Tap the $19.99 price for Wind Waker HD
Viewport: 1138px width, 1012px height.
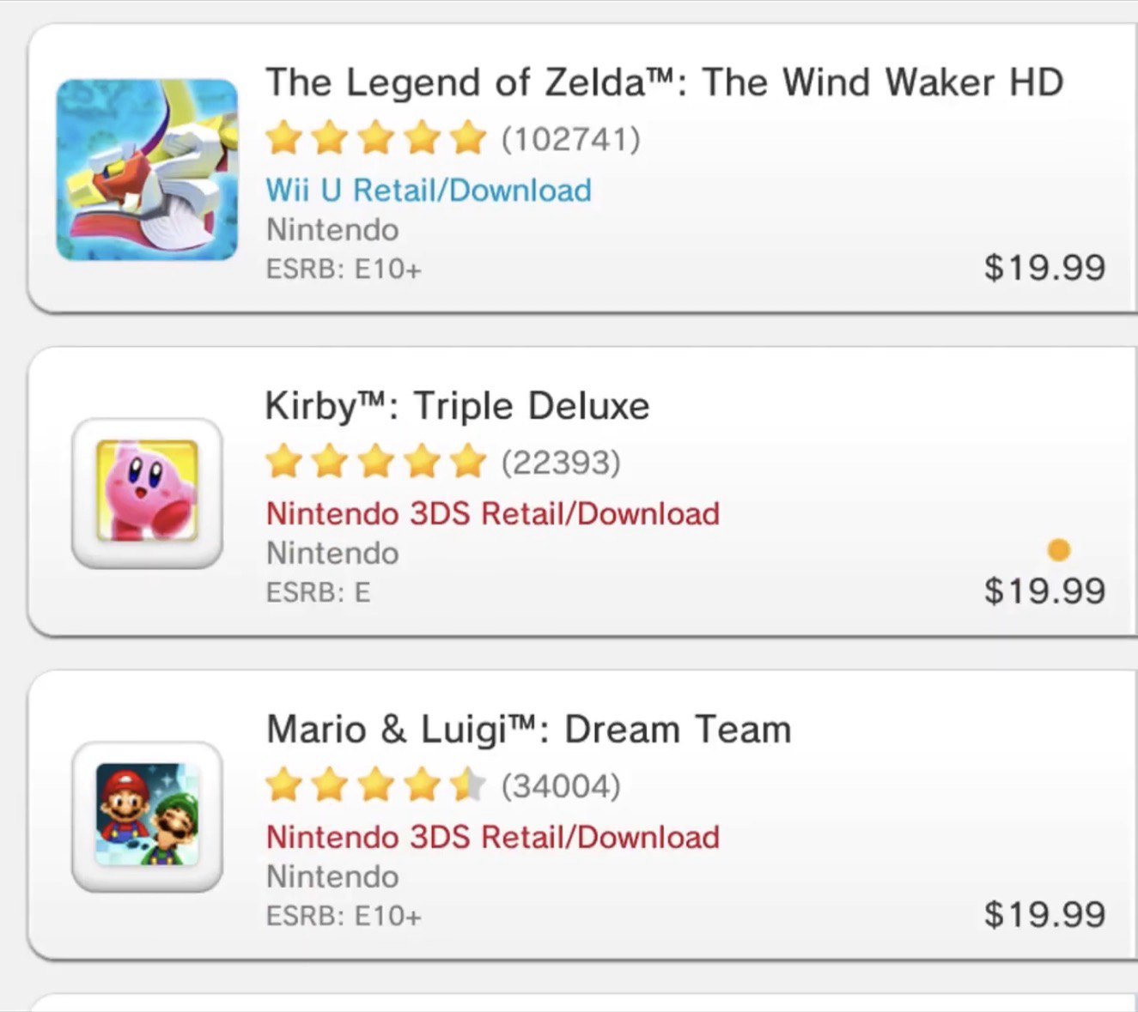point(1044,268)
